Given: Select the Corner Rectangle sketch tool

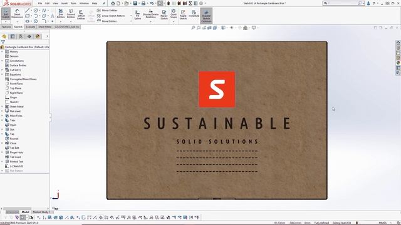Looking at the screenshot, I should pos(28,16).
